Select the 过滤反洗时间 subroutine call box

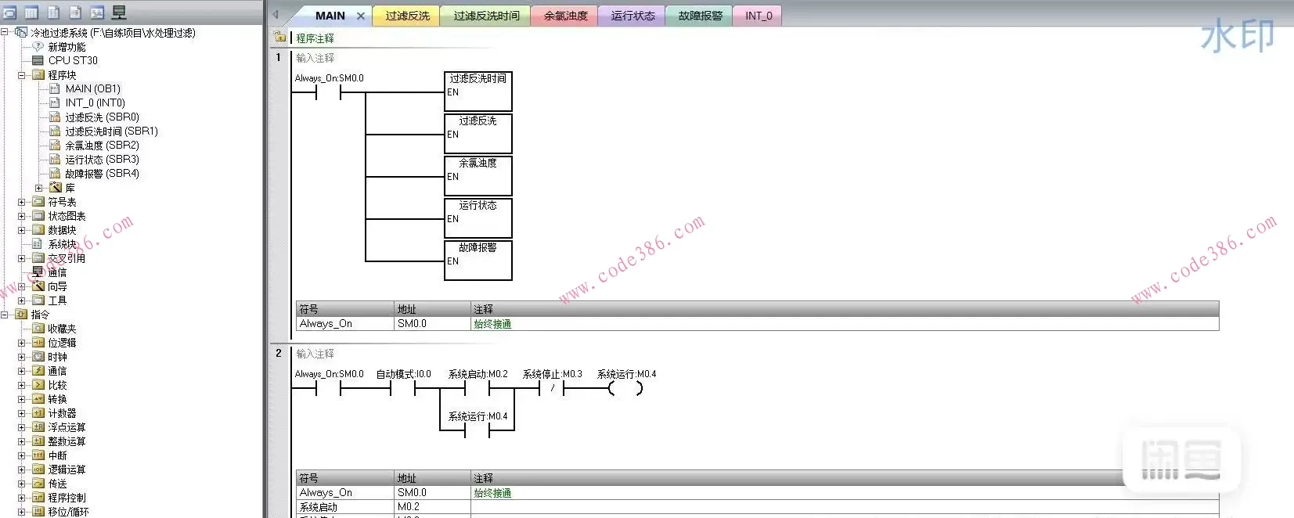[x=478, y=92]
